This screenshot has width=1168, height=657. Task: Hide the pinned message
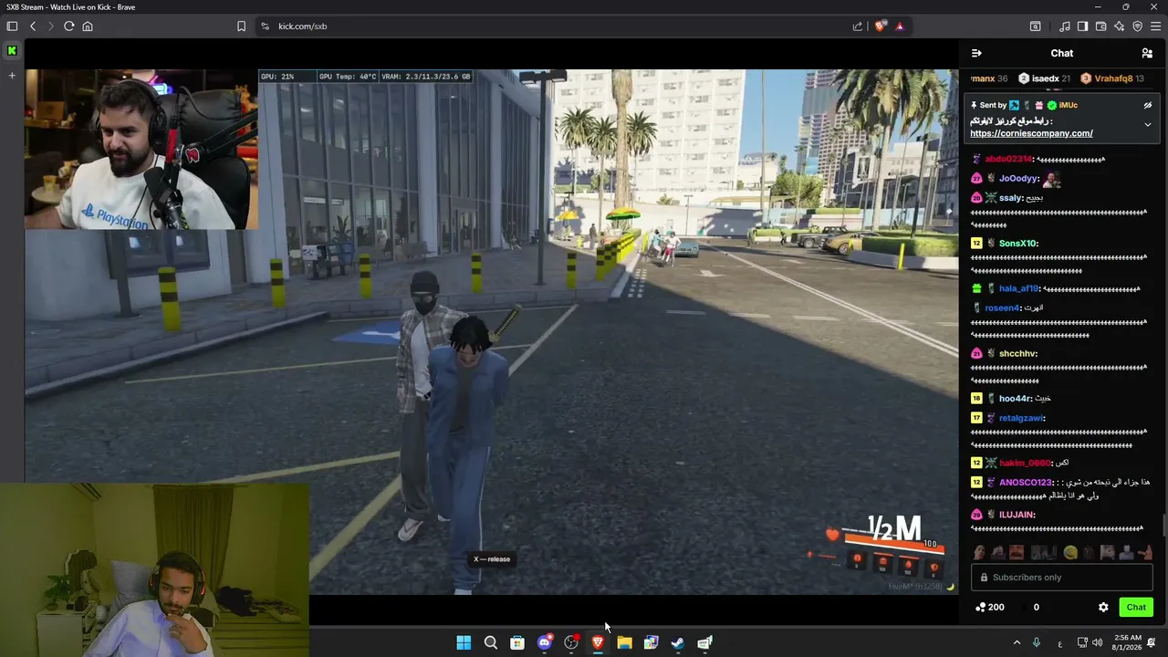click(x=1148, y=106)
